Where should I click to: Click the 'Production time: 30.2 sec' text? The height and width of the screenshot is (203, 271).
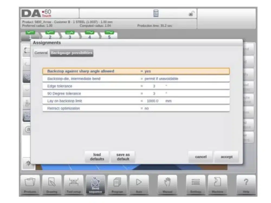(155, 26)
